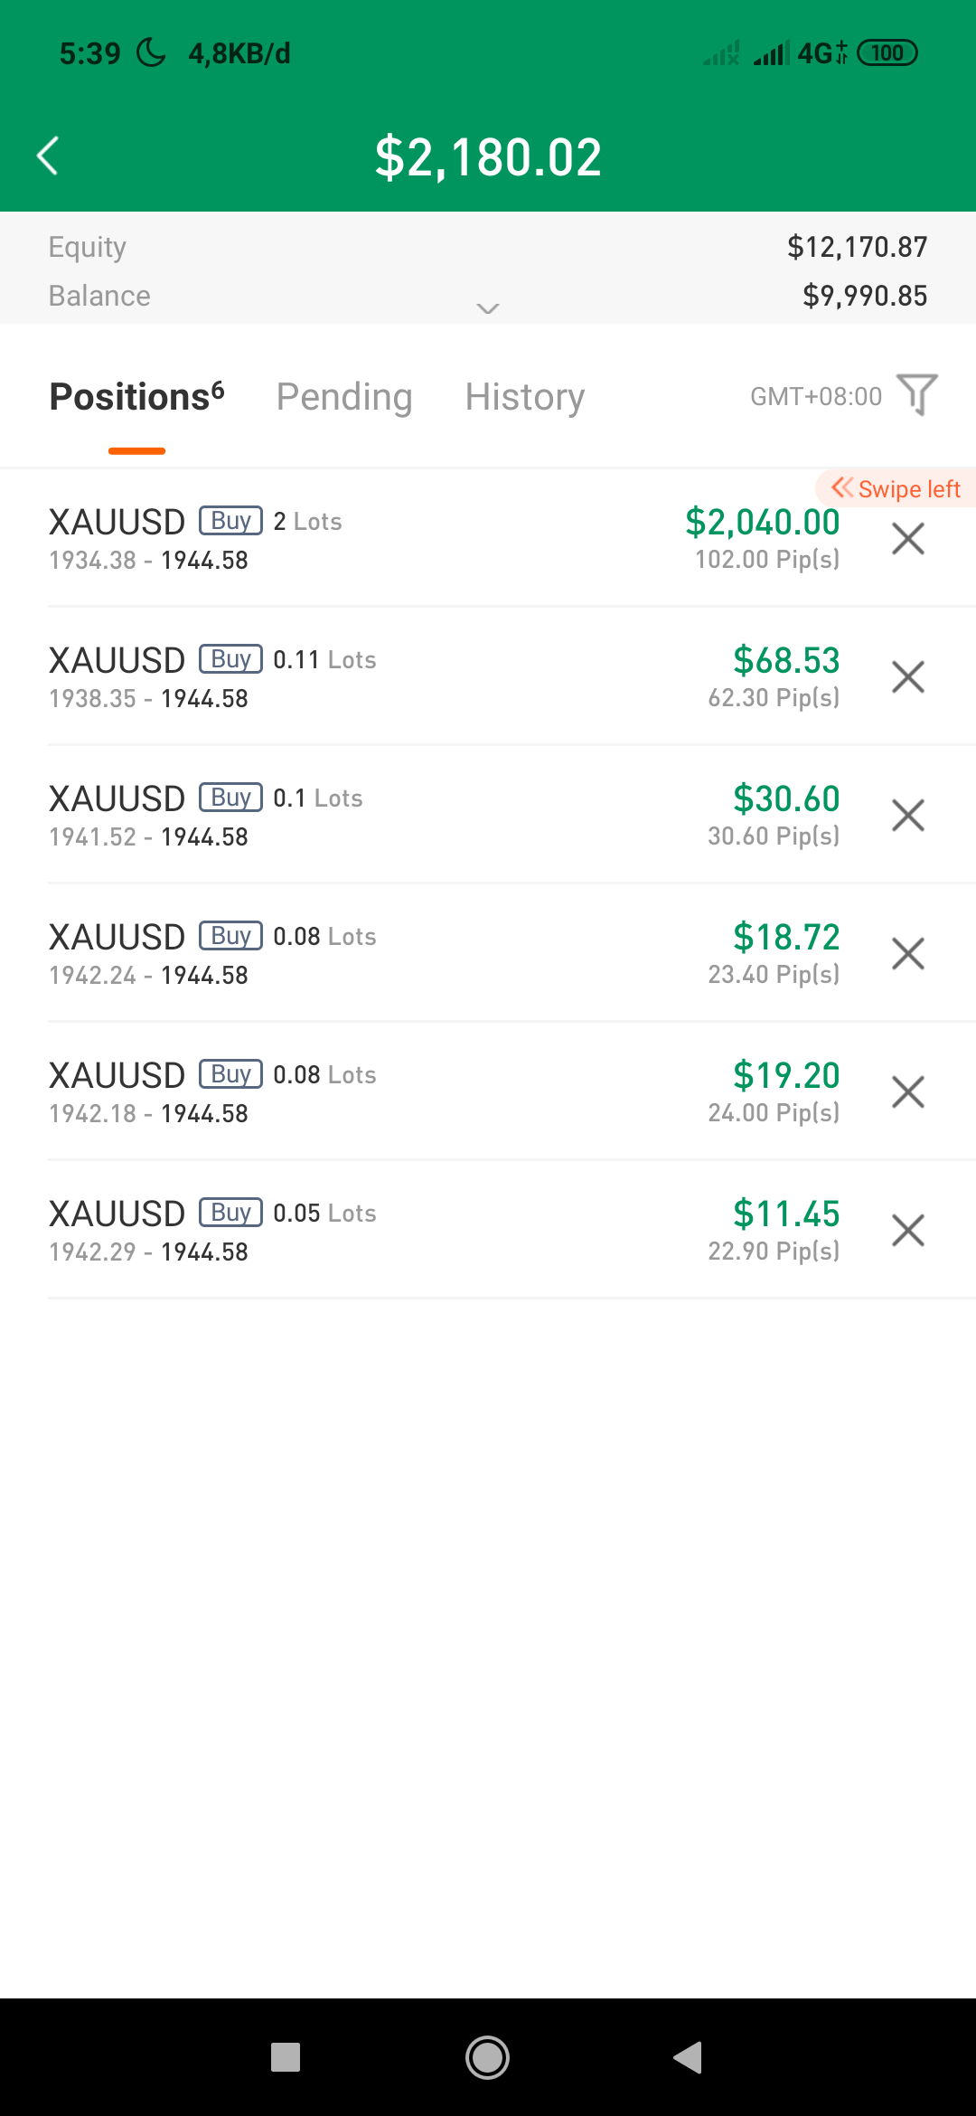Viewport: 976px width, 2116px height.
Task: Open the filter funnel icon
Action: 917,395
